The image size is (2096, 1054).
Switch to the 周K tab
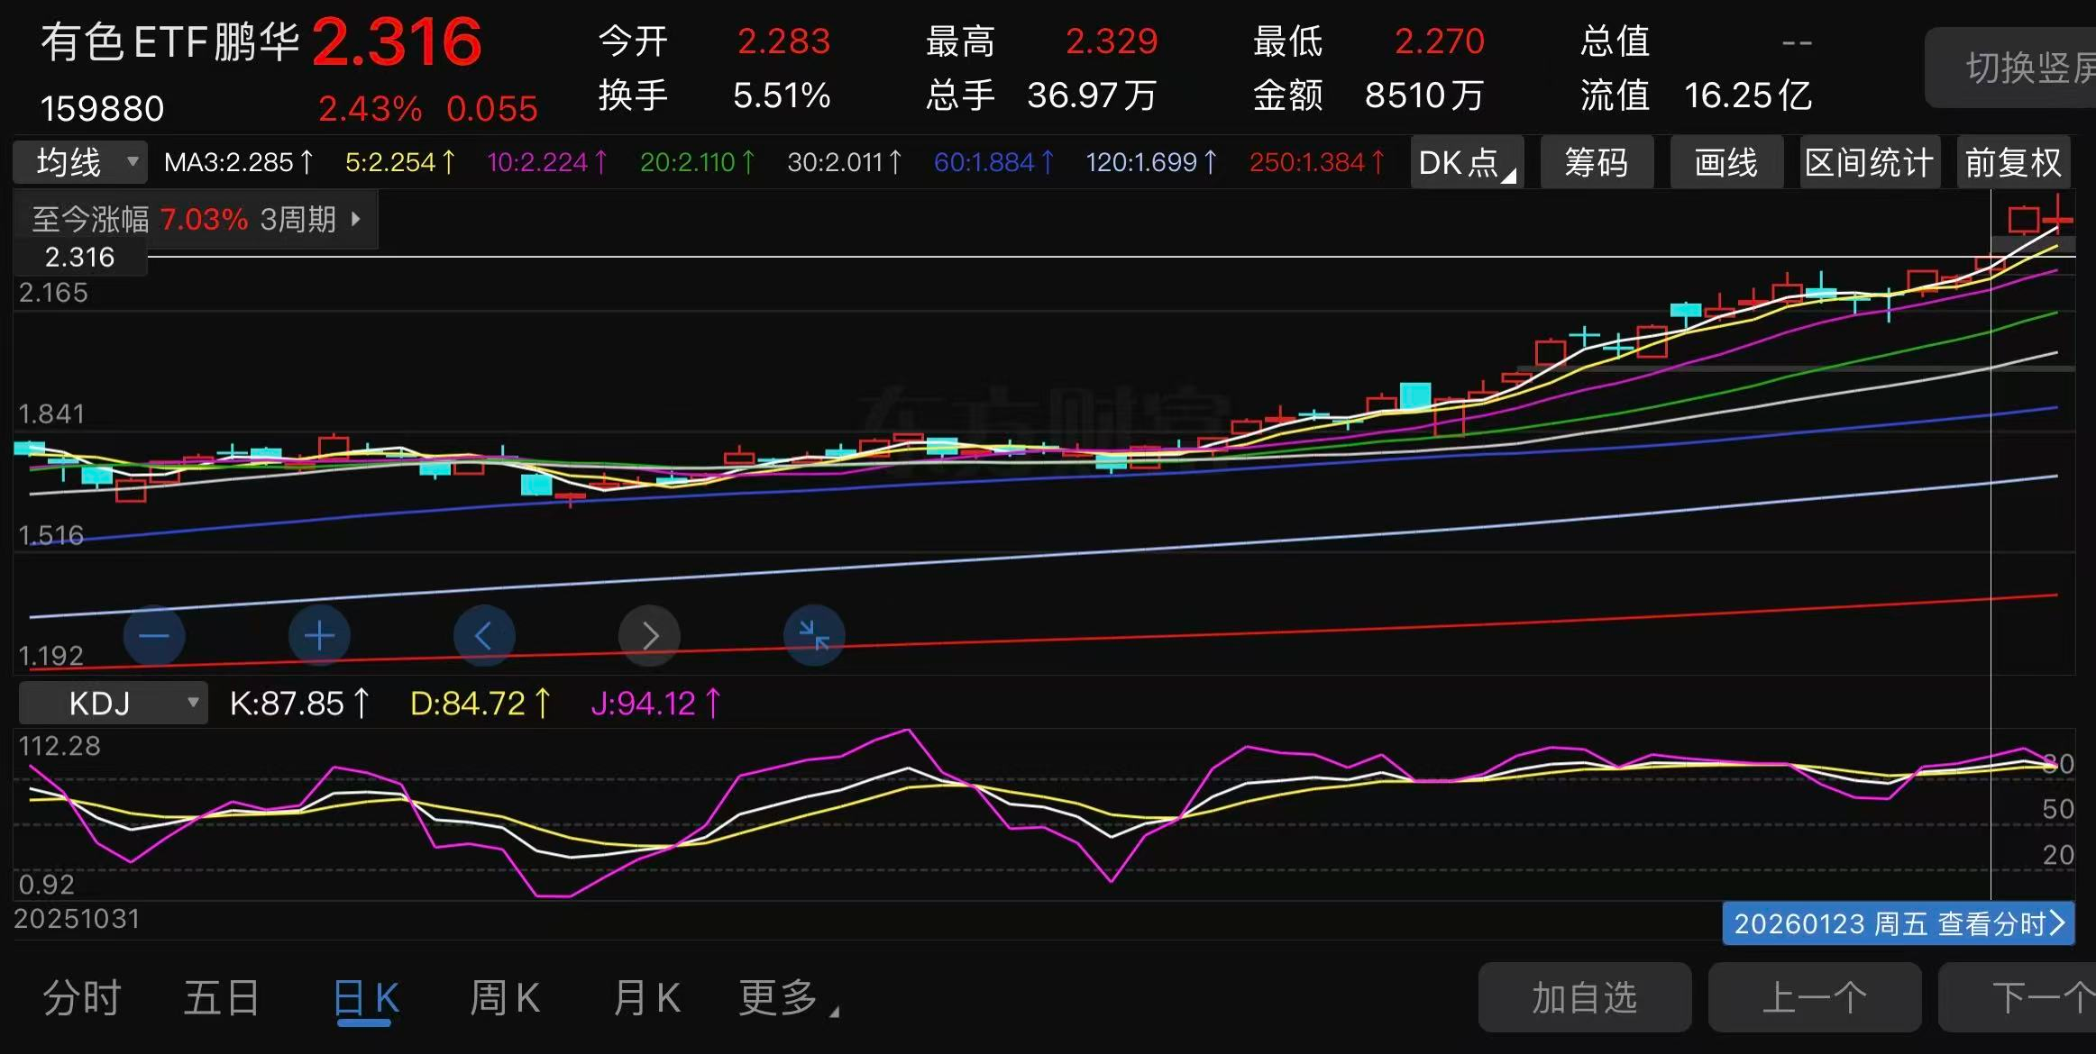(505, 998)
